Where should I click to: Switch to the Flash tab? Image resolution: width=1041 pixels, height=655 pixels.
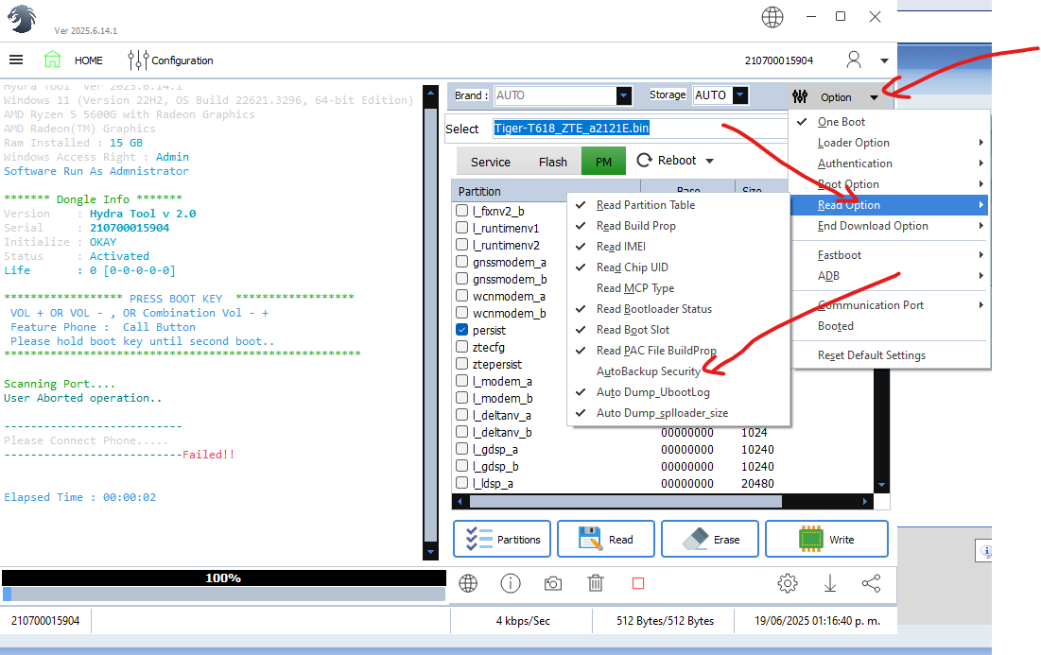pyautogui.click(x=552, y=162)
